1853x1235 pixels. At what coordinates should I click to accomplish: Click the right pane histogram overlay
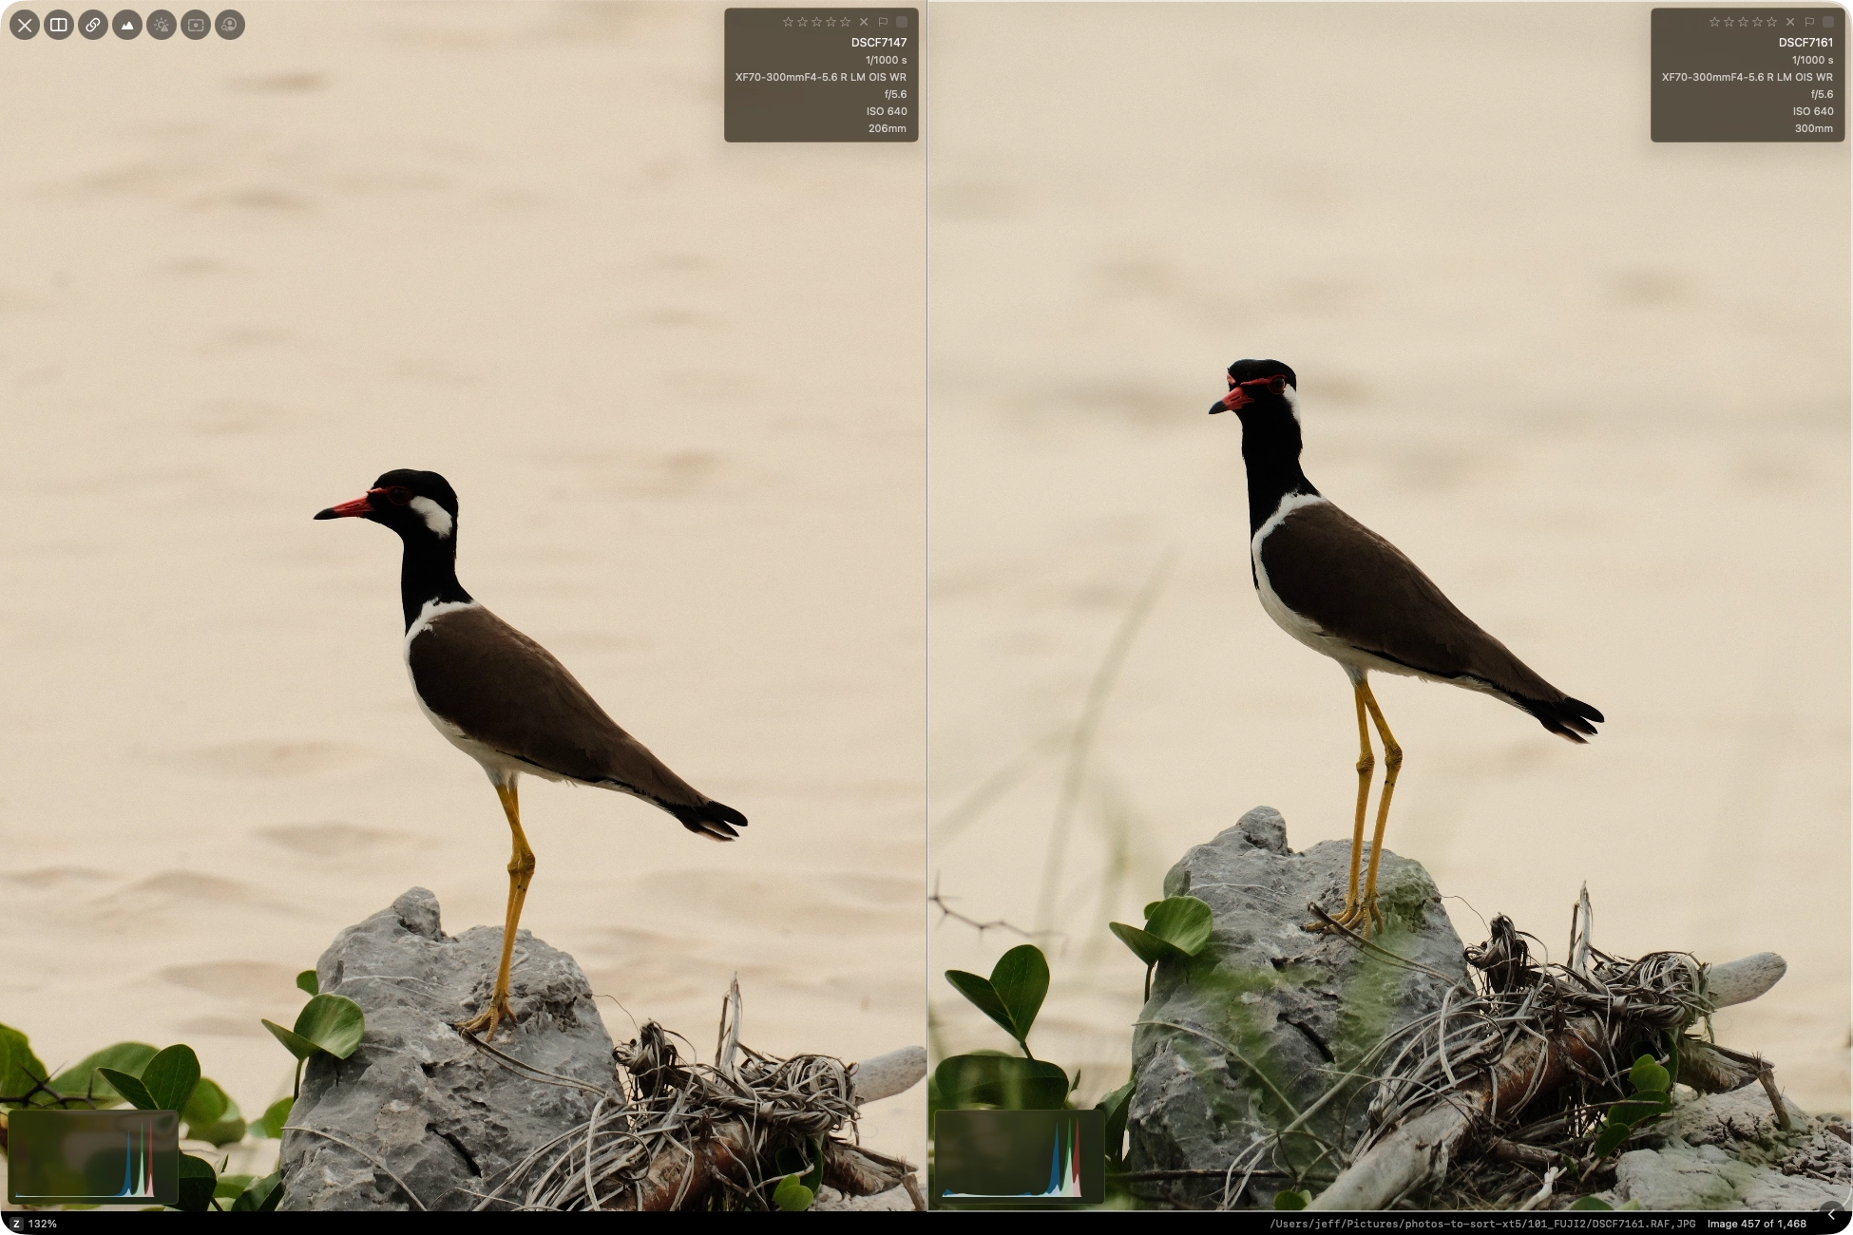[x=1020, y=1156]
